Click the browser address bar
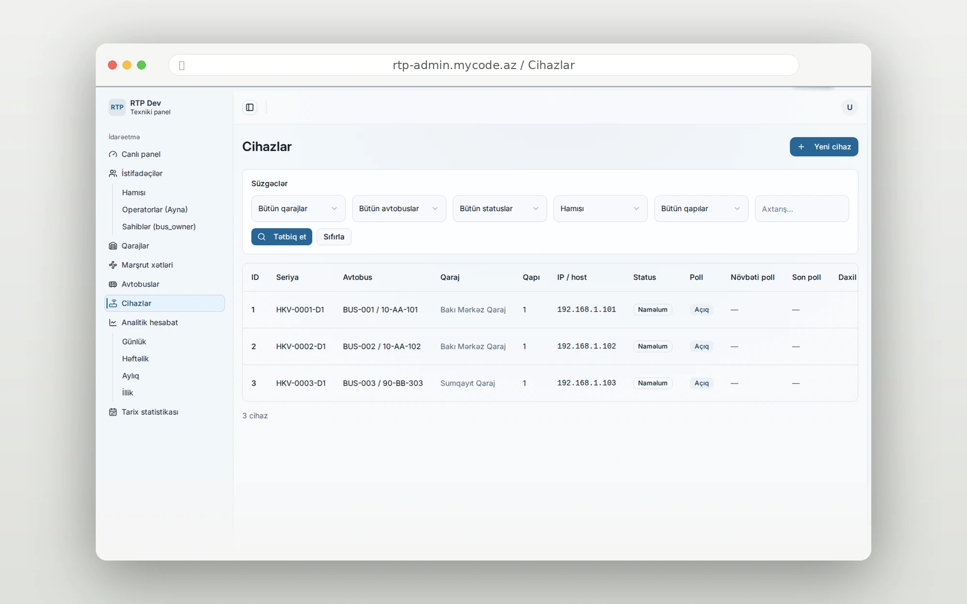 tap(483, 65)
